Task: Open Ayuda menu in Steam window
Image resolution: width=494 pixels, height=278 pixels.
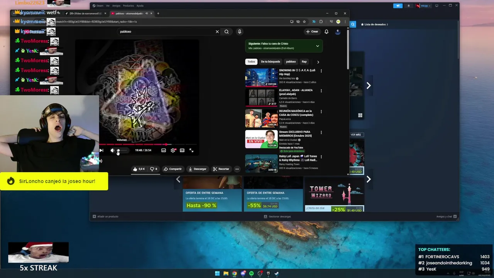Action: click(140, 6)
